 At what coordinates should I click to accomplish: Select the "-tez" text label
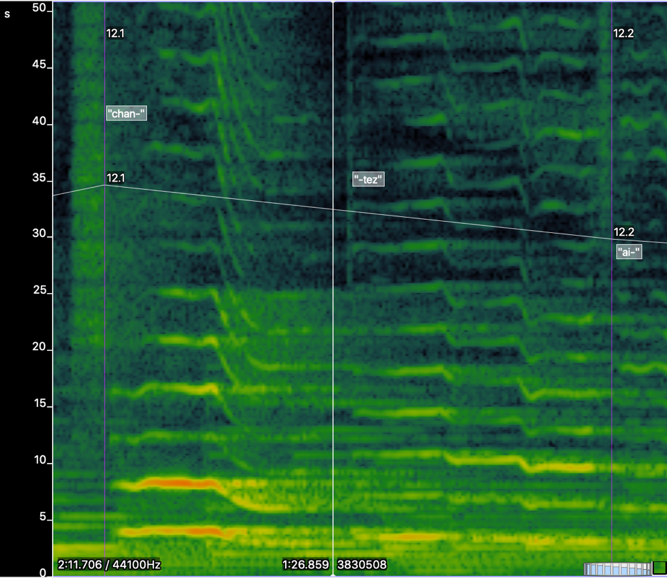point(368,180)
